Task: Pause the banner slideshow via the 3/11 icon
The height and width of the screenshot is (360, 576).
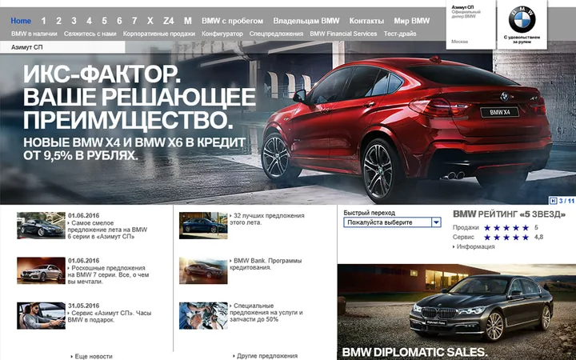Action: (x=554, y=201)
